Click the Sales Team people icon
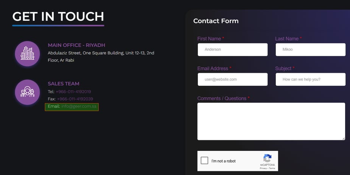The height and width of the screenshot is (175, 350). click(x=28, y=92)
